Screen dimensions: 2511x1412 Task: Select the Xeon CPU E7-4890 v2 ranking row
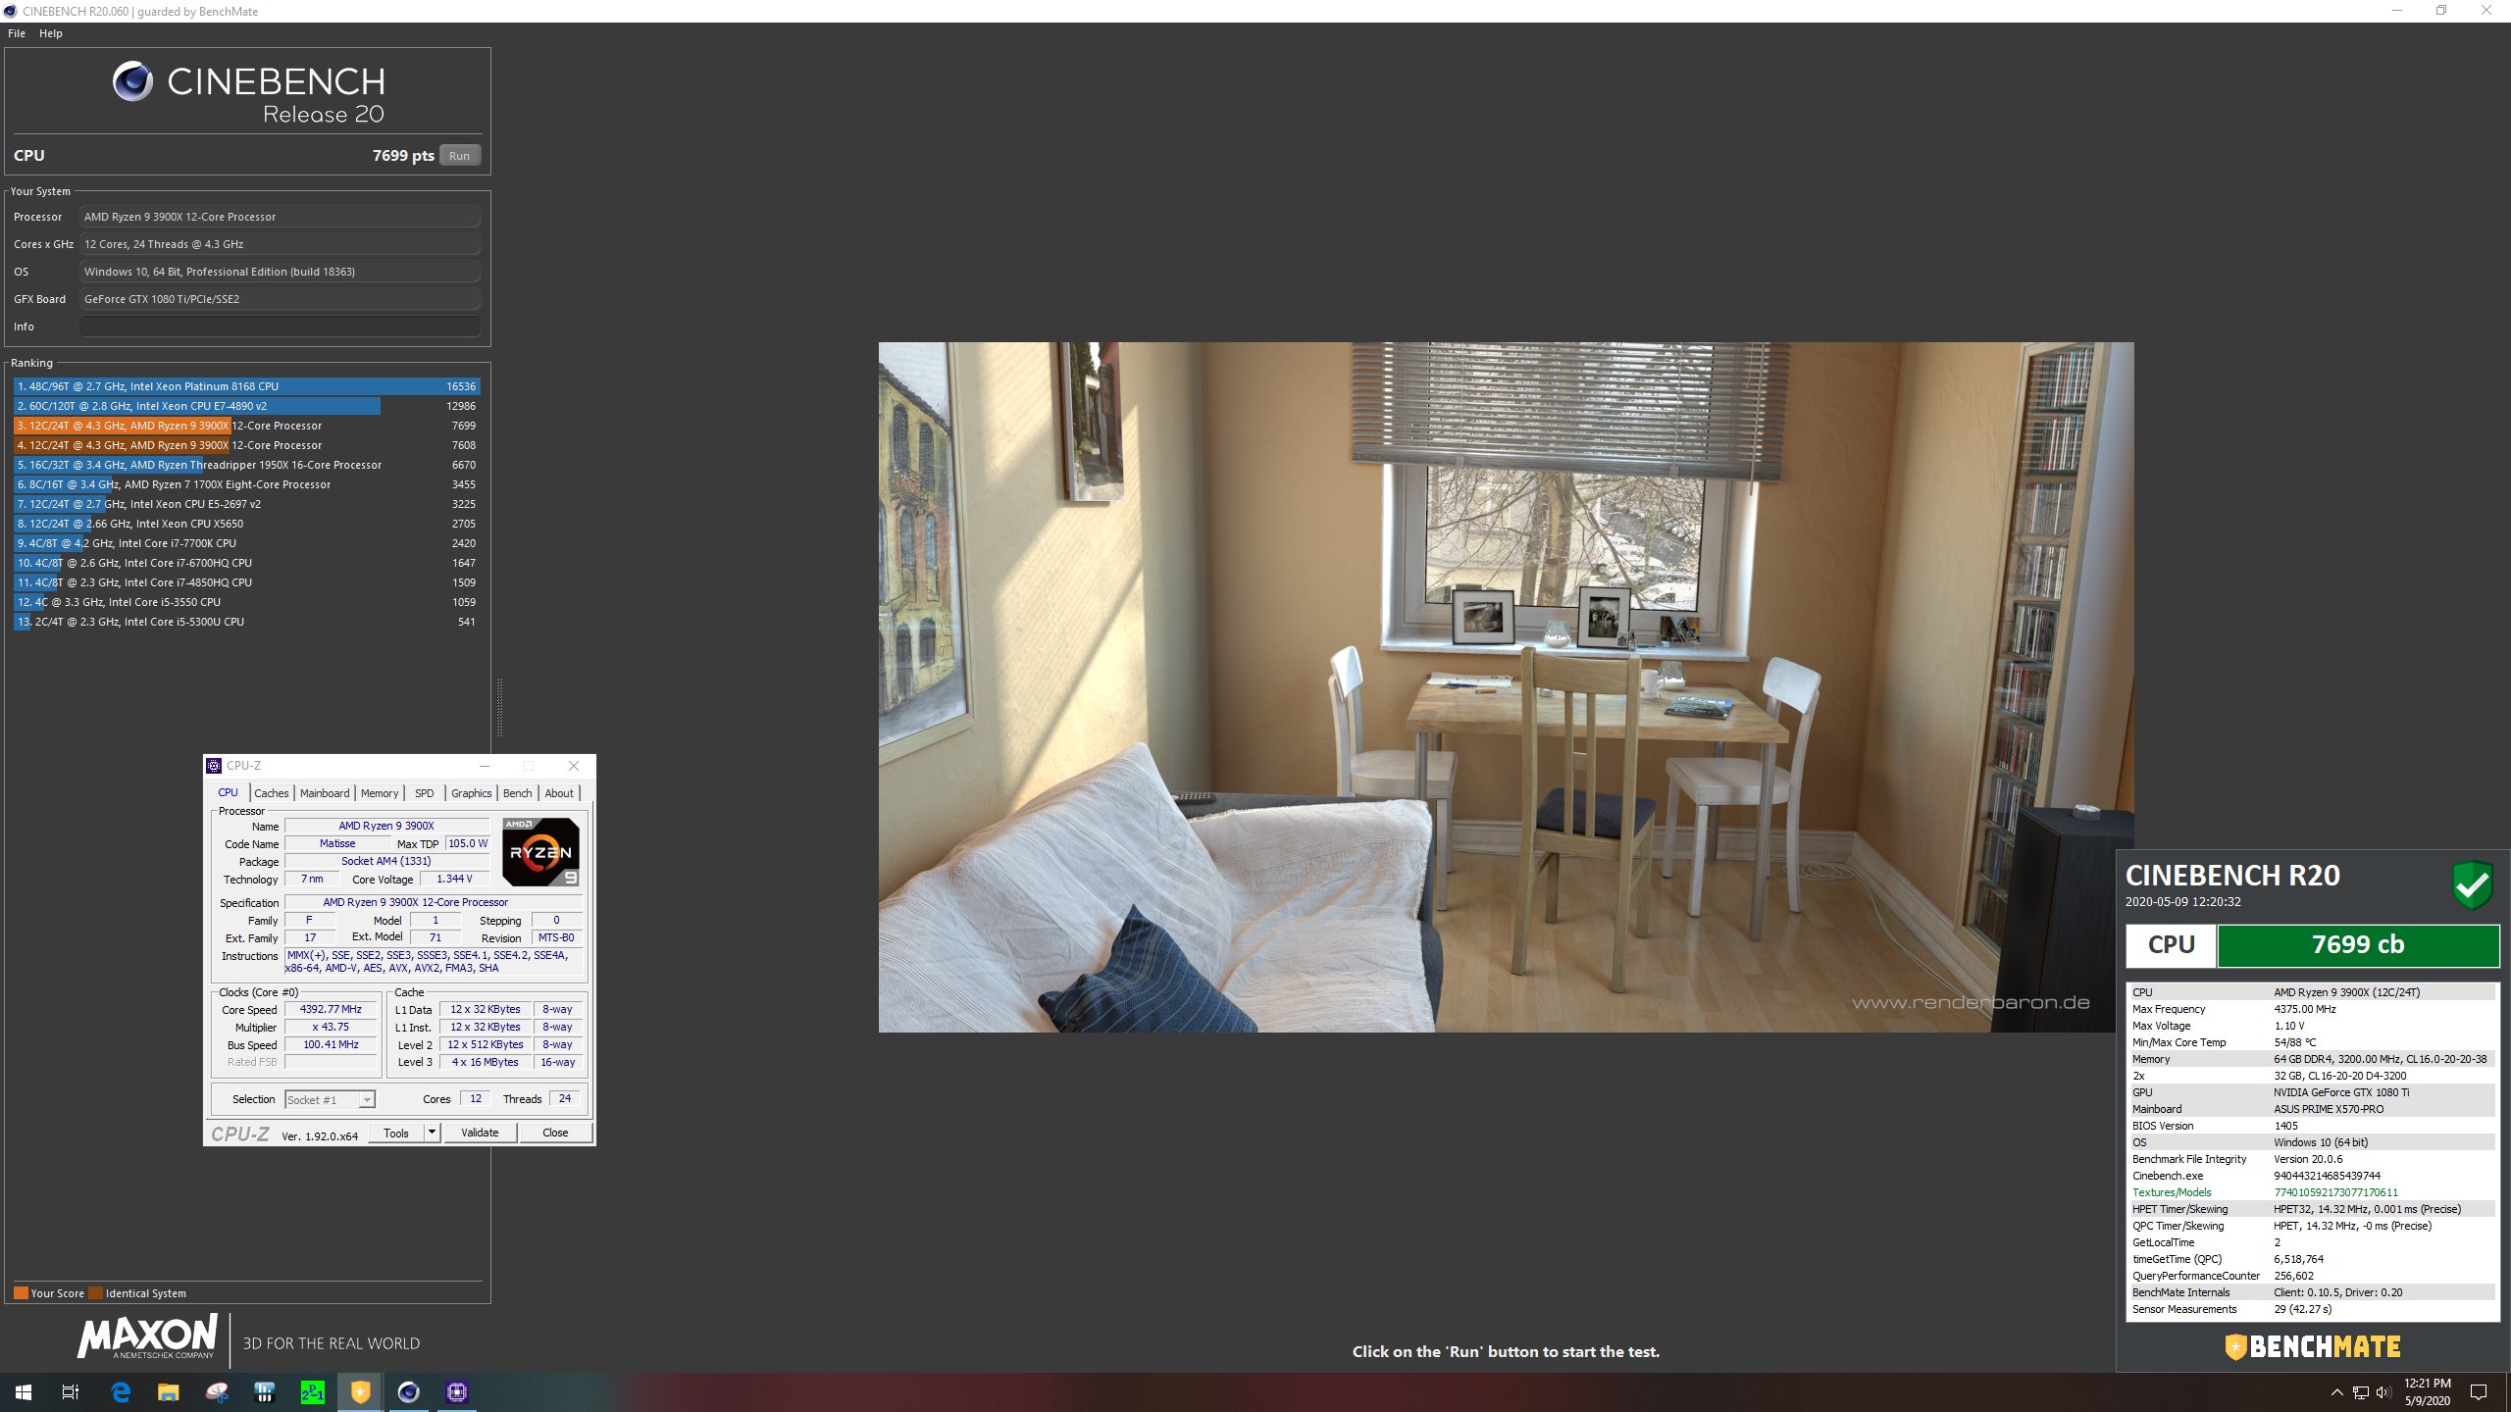coord(246,406)
